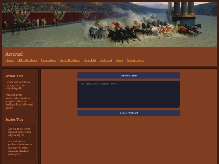Open the Home navigation link
Image resolution: width=219 pixels, height=164 pixels.
coord(10,60)
